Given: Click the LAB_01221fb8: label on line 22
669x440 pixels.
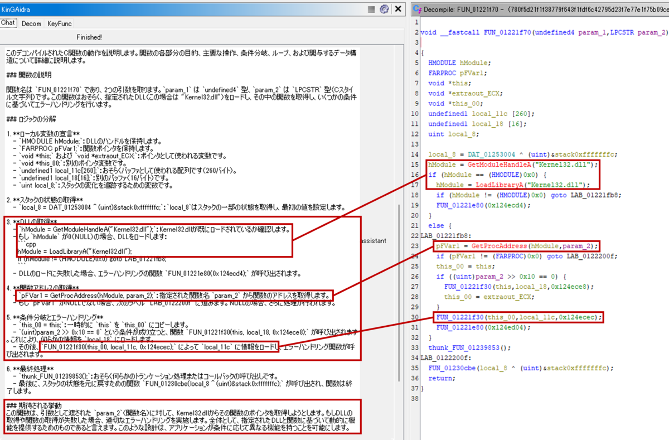Looking at the screenshot, I should (x=445, y=236).
